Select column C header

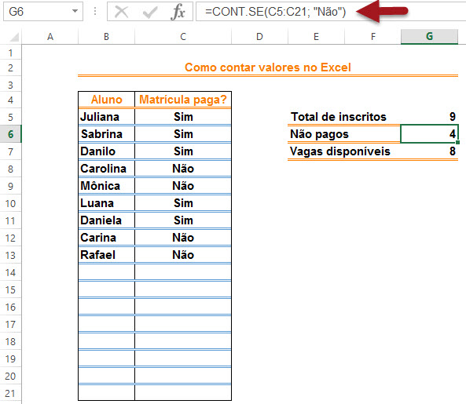coord(183,37)
